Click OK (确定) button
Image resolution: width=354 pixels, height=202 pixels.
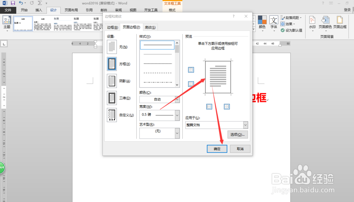(217, 149)
